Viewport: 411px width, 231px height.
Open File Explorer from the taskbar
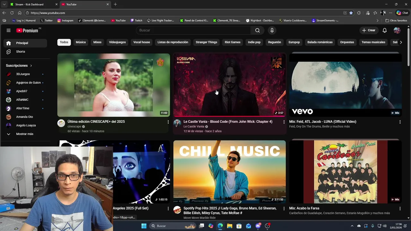coord(230,226)
